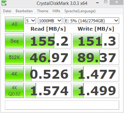Open the Bearbeiten menu
This screenshot has height=113, width=124.
pos(24,11)
